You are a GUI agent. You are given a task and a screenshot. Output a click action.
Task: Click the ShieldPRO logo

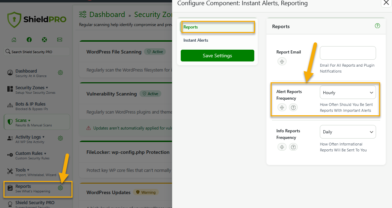(x=37, y=19)
